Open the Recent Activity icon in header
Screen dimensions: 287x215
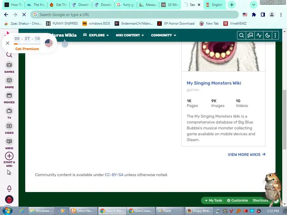[259, 35]
